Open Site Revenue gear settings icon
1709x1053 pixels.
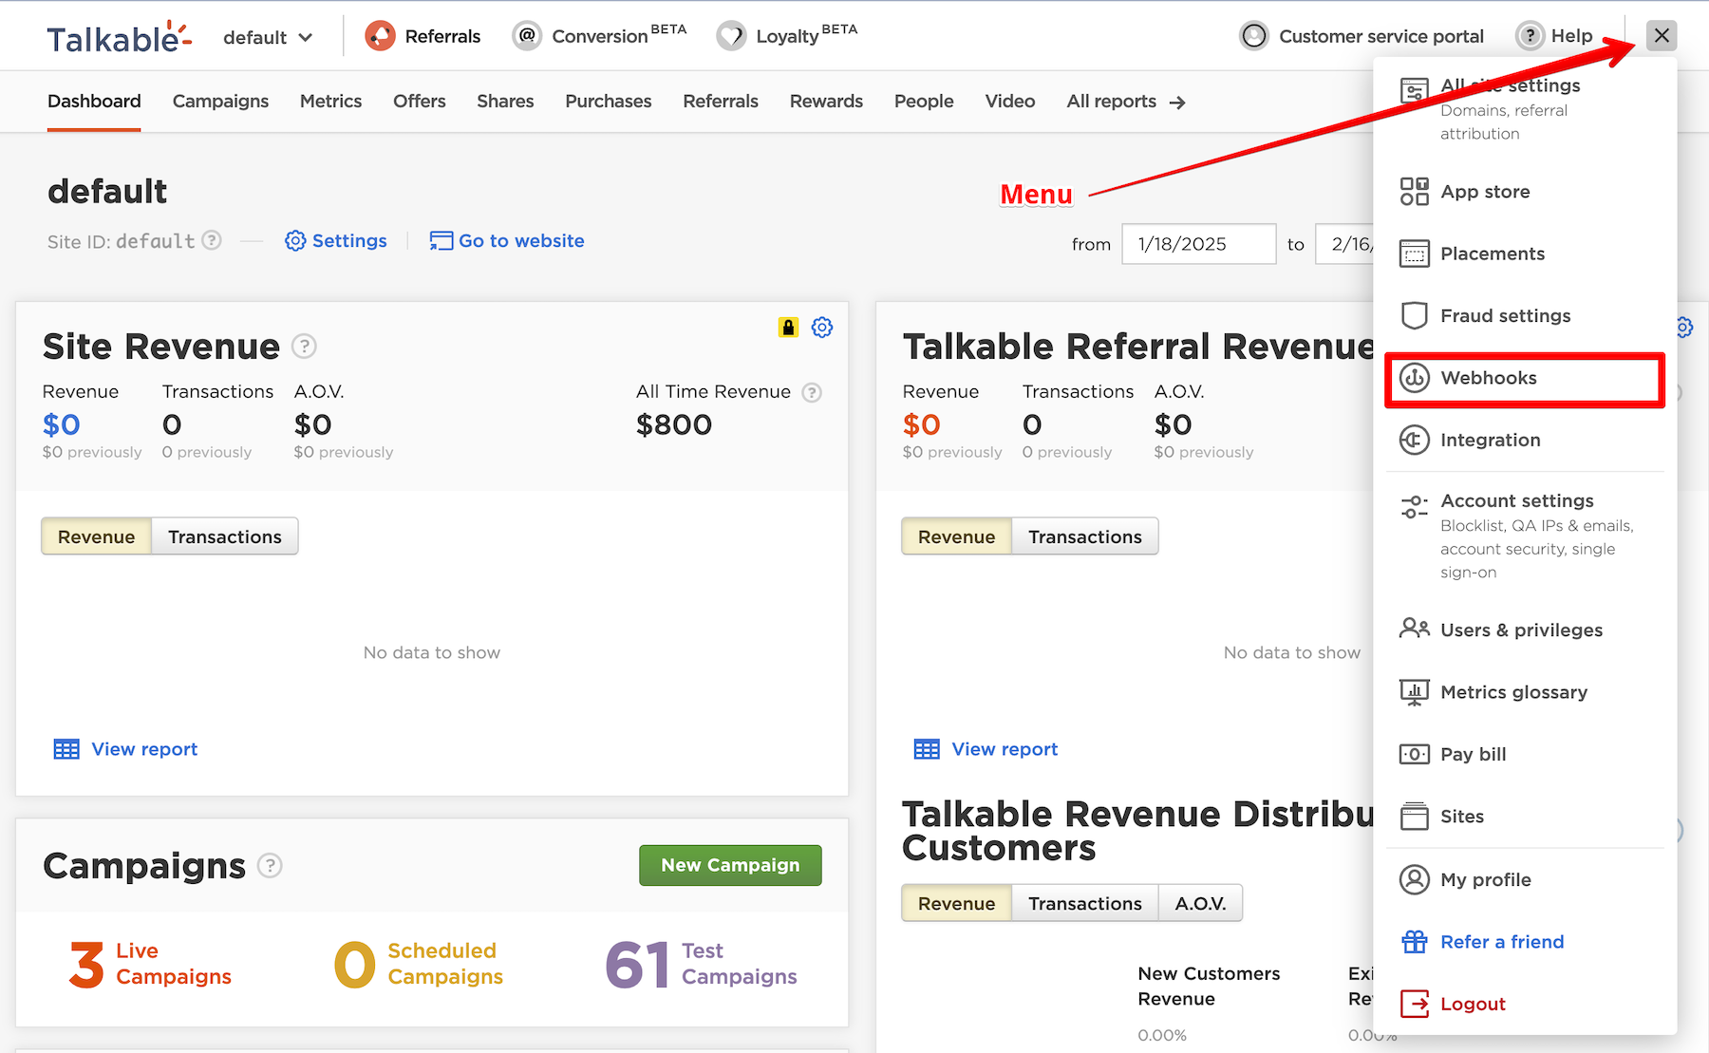(822, 328)
